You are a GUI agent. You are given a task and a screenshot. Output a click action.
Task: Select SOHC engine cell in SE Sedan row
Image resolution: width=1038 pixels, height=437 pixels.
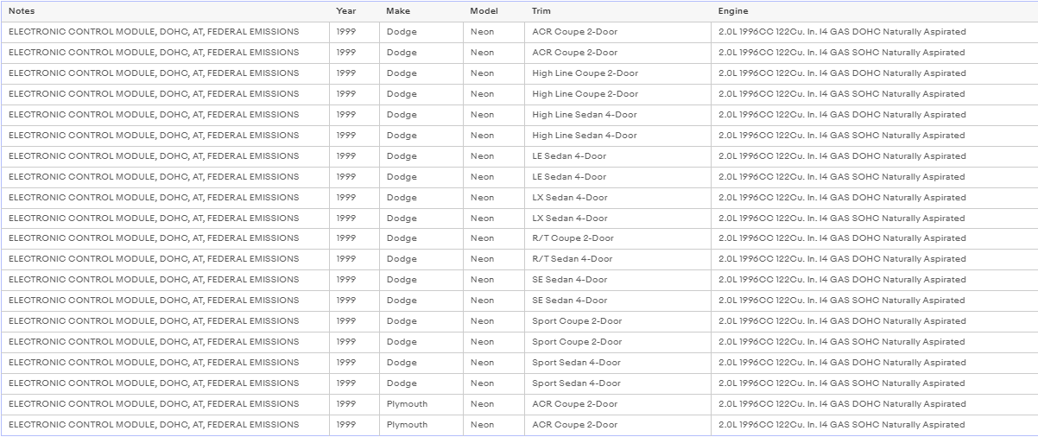tap(875, 301)
